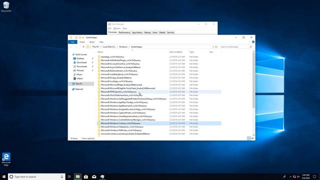Viewport: 320px width, 180px height.
Task: Switch to App history tab in Task Manager
Action: [x=137, y=32]
